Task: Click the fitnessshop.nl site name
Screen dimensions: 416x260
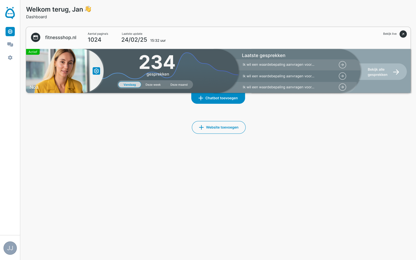Action: coord(61,38)
